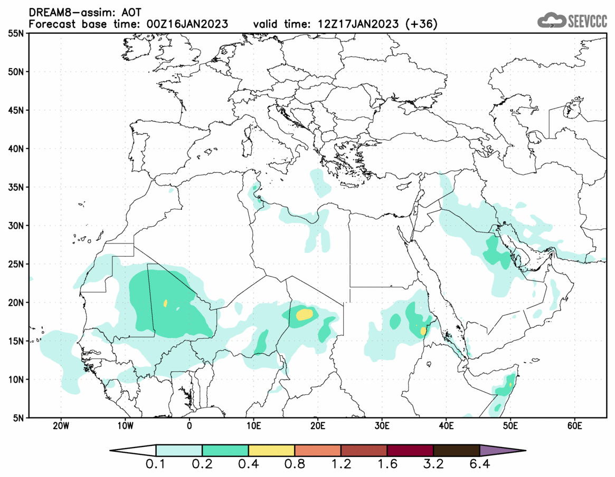This screenshot has height=477, width=615.
Task: Click the valid time '12Z17JAN2023'
Action: [x=358, y=24]
